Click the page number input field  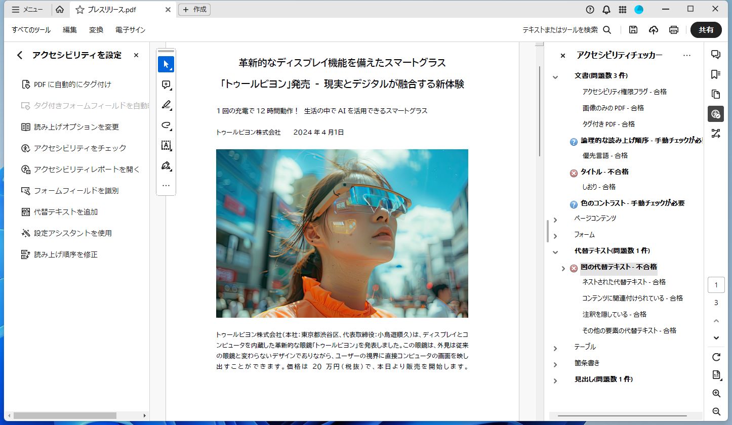(x=716, y=284)
